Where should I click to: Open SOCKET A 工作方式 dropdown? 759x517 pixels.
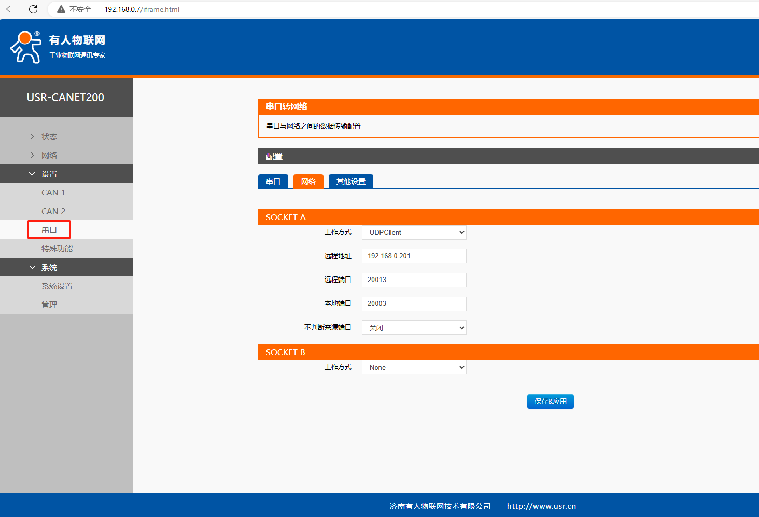pyautogui.click(x=414, y=232)
